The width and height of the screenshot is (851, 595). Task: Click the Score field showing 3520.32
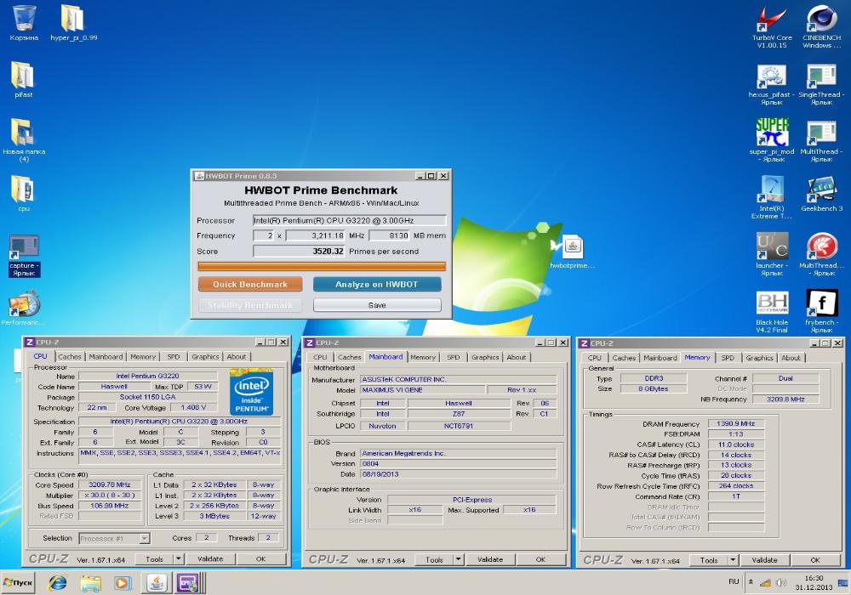pyautogui.click(x=299, y=252)
